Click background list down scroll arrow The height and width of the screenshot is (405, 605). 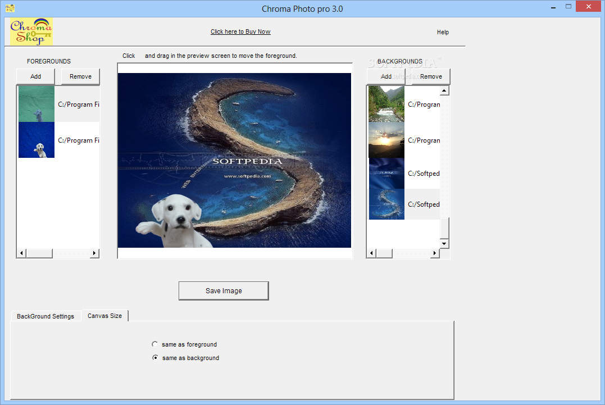pyautogui.click(x=444, y=243)
